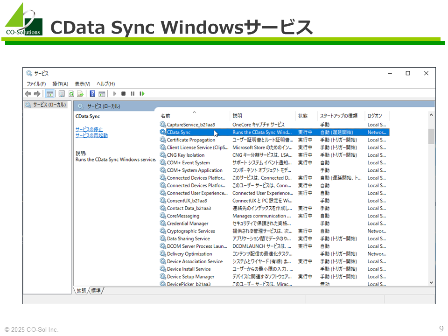Click the vertical scrollbar thumb

[431, 136]
